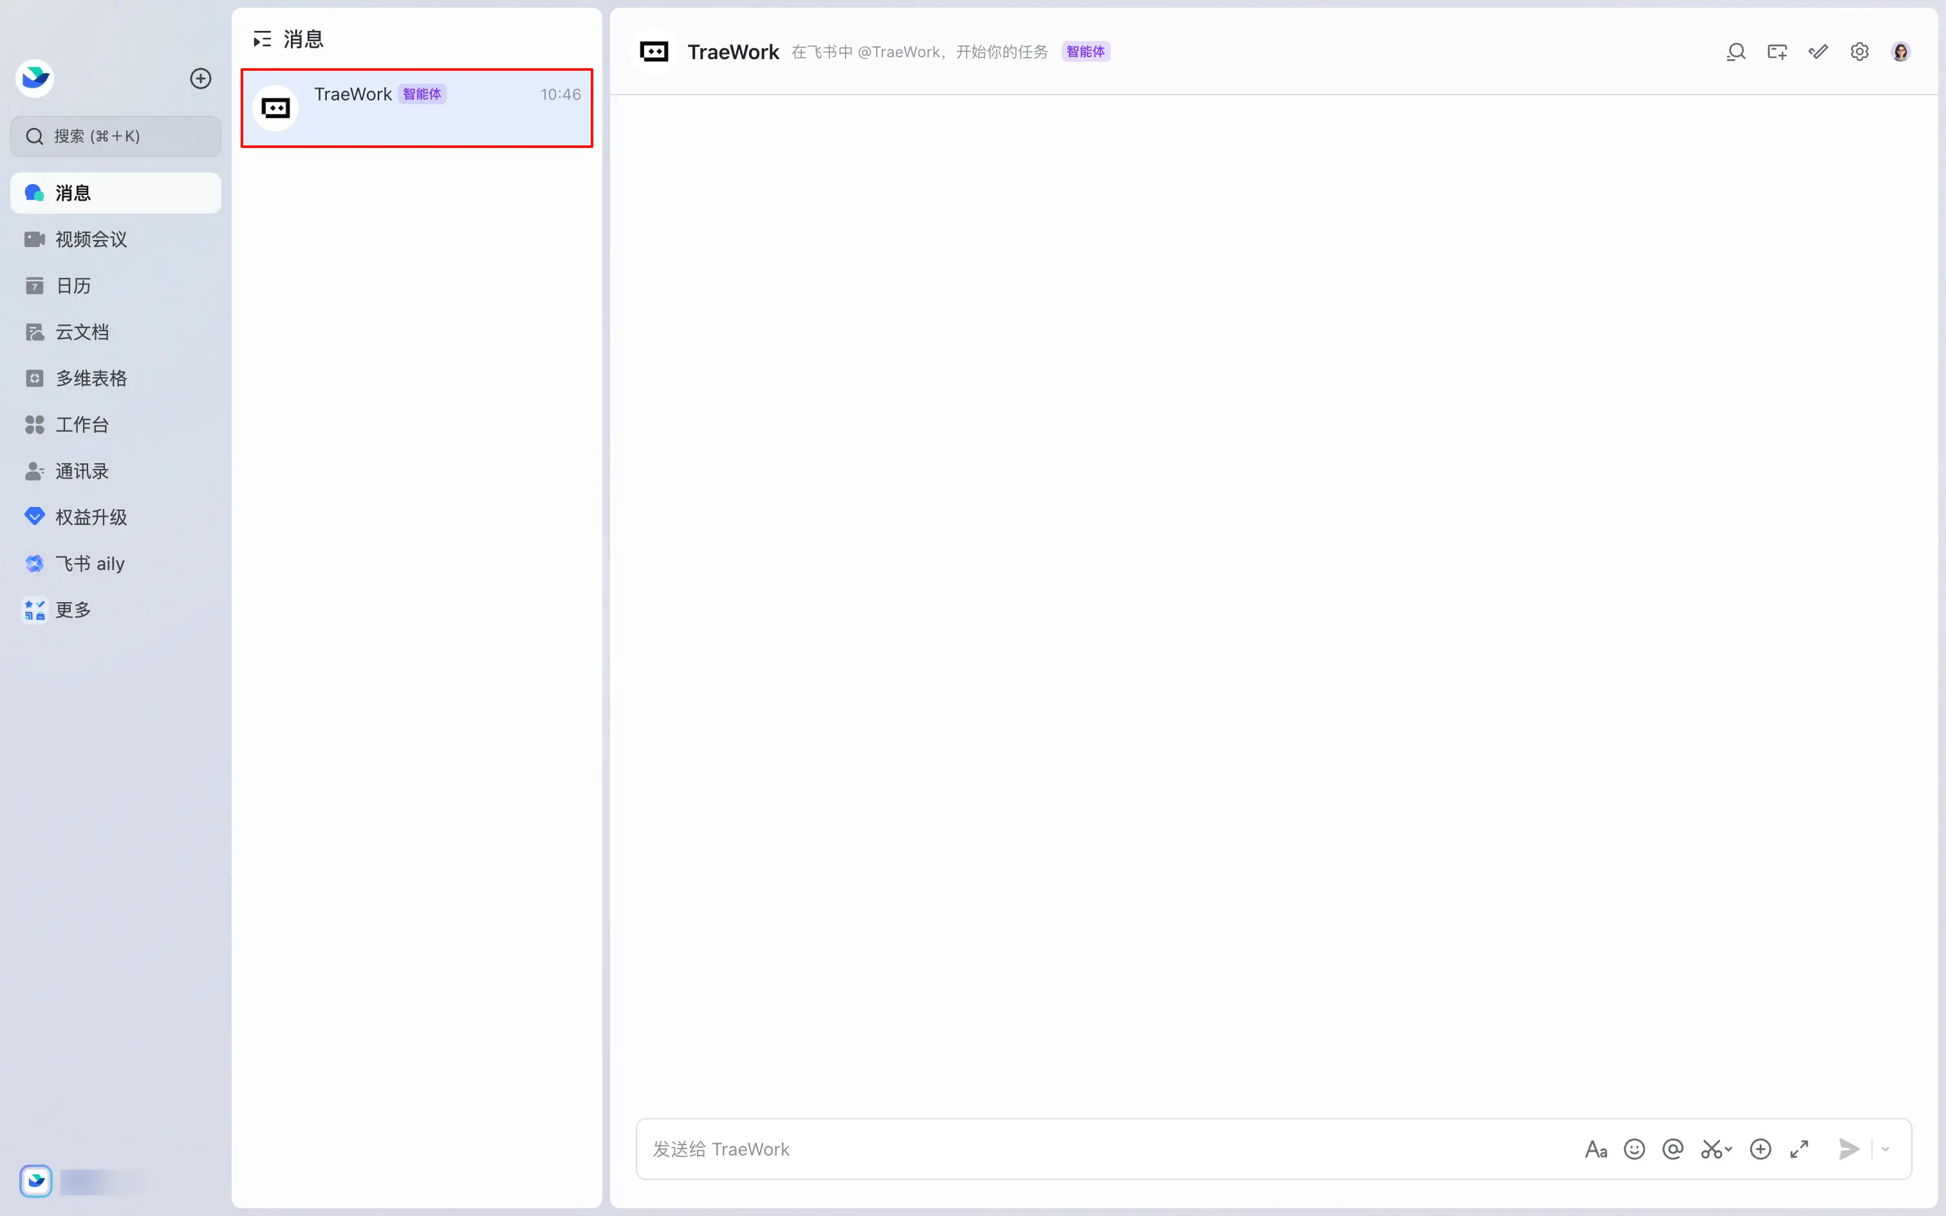Open the 日历 calendar
The width and height of the screenshot is (1946, 1216).
pyautogui.click(x=116, y=286)
